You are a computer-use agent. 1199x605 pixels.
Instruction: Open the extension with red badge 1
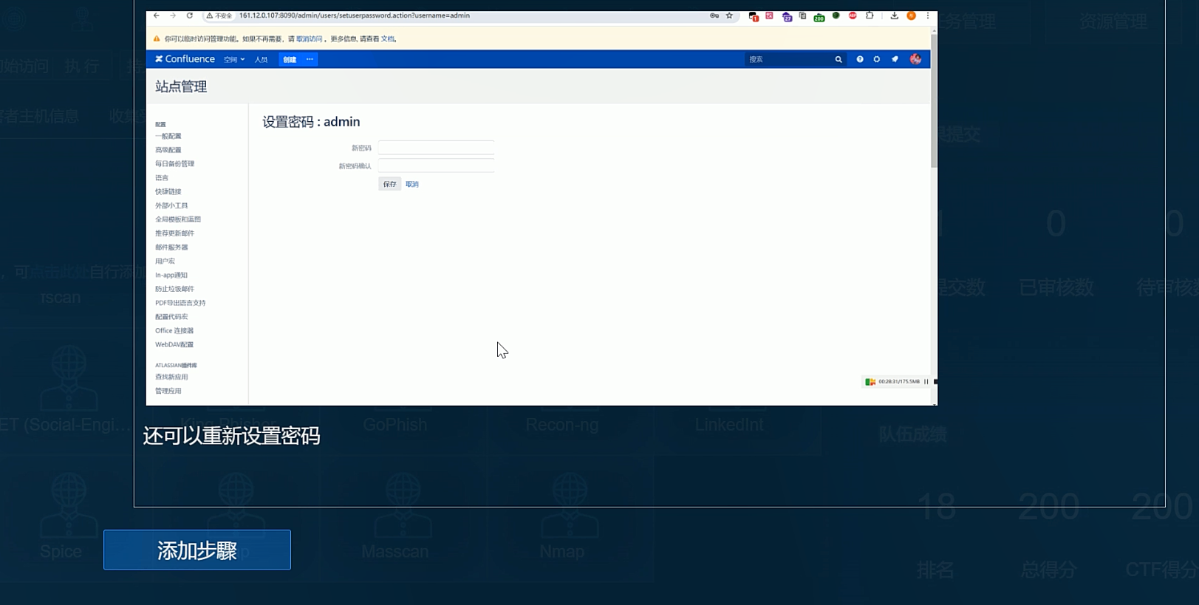pyautogui.click(x=754, y=16)
